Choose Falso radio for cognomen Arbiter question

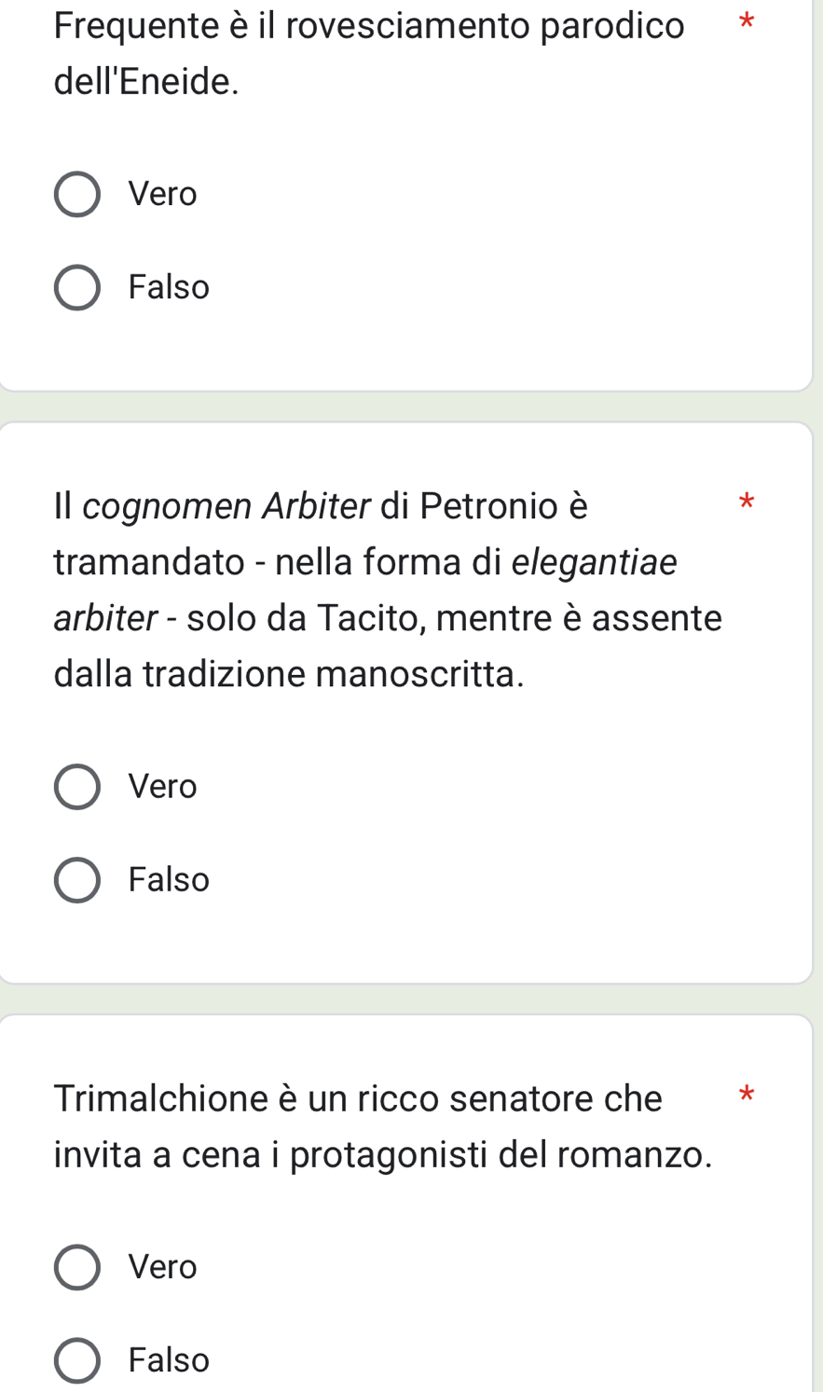pyautogui.click(x=77, y=880)
